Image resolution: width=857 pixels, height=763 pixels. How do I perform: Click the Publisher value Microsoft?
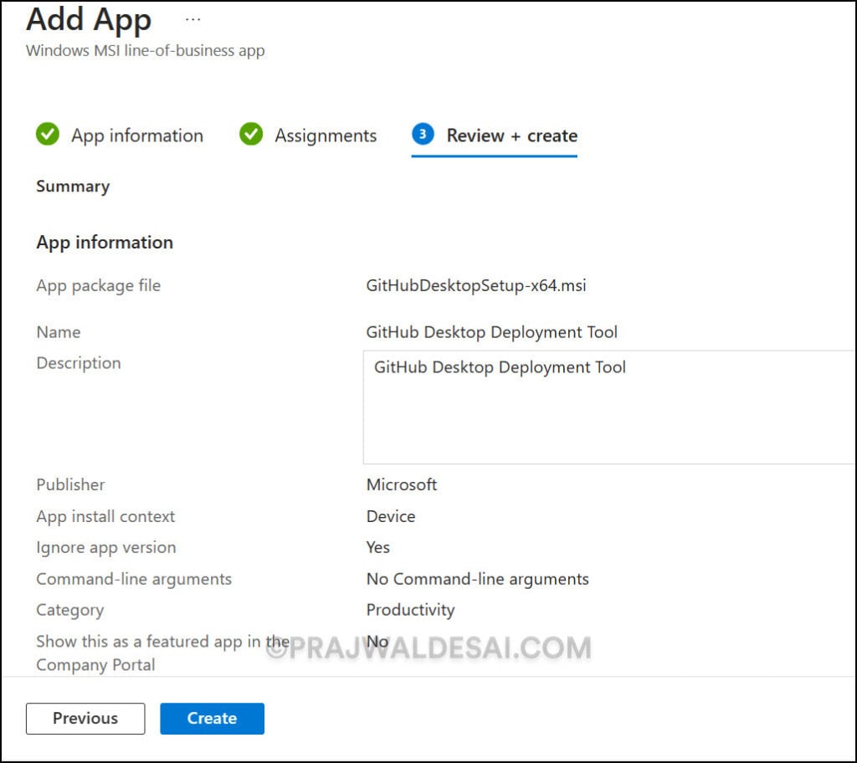[x=402, y=484]
